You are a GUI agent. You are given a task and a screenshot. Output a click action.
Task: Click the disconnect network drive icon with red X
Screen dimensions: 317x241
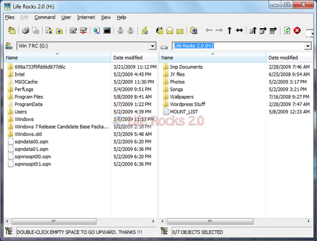coord(83,30)
